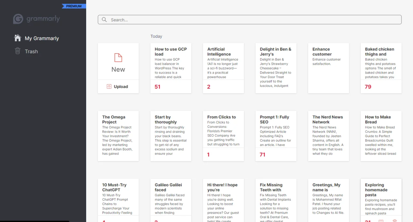The width and height of the screenshot is (413, 222).
Task: Click the blue PREMIUM badge
Action: pos(74,6)
